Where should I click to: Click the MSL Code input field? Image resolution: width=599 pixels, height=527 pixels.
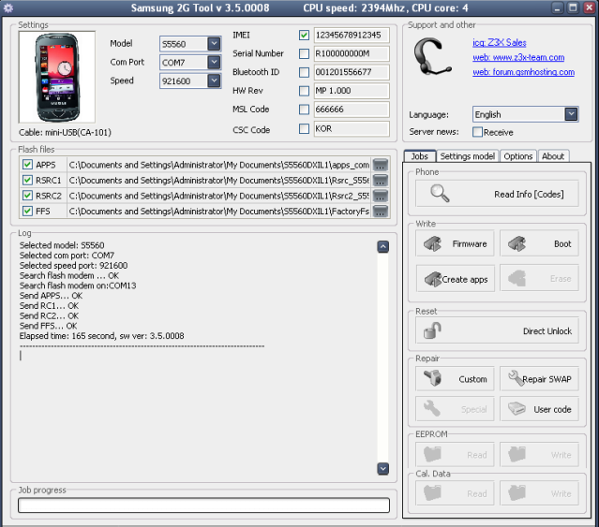click(x=352, y=110)
